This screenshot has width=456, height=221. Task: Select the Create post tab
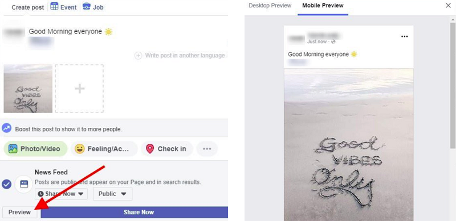pyautogui.click(x=28, y=7)
